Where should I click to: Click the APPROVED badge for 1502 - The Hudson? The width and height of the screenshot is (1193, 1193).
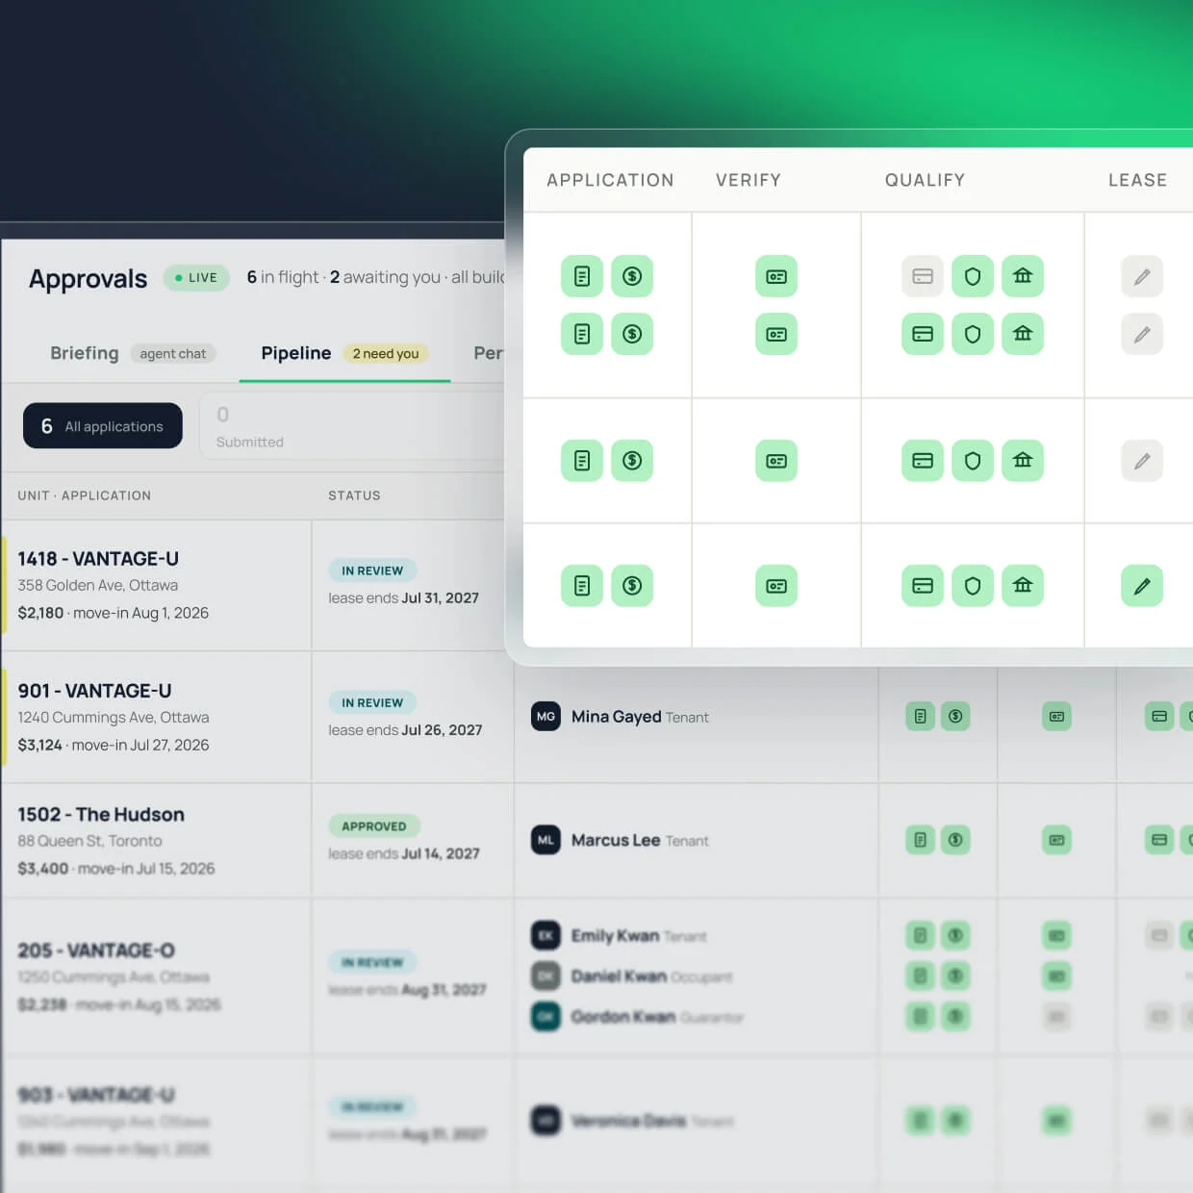[x=374, y=825]
